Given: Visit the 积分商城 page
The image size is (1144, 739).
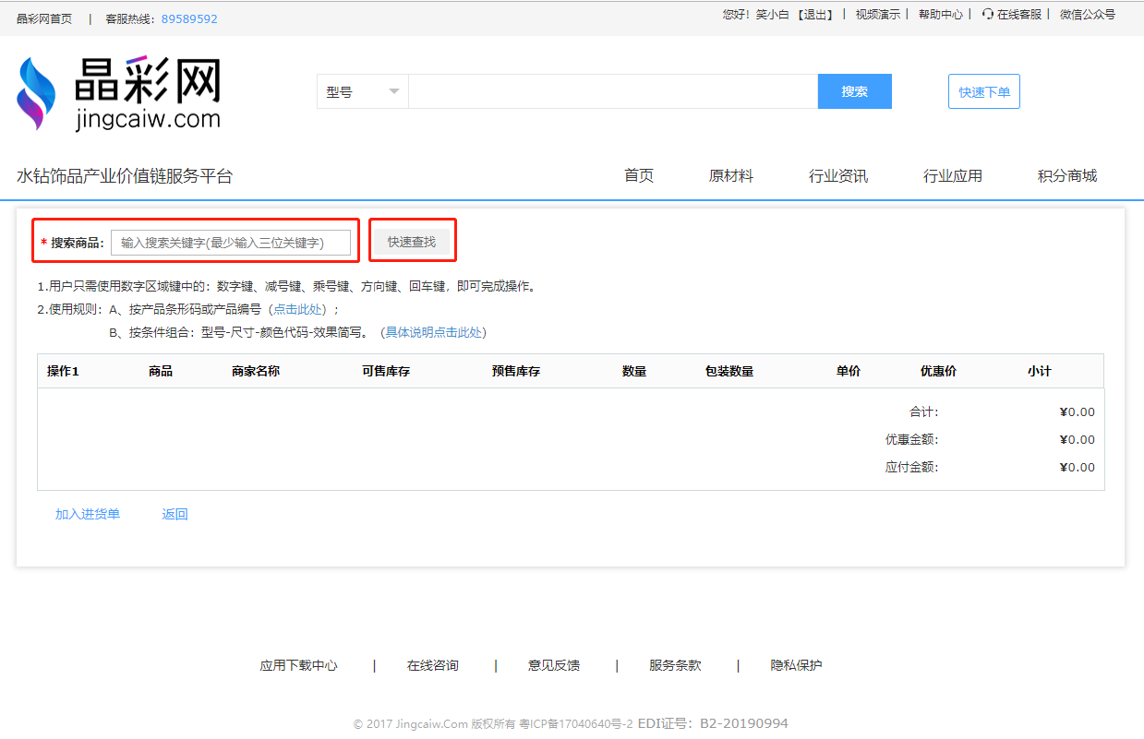Looking at the screenshot, I should click(1066, 176).
